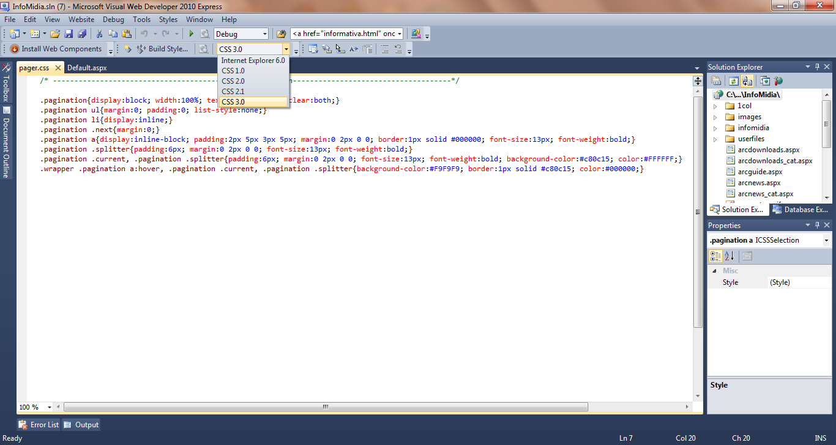Click the Copy icon in toolbar
The image size is (836, 445).
[113, 34]
